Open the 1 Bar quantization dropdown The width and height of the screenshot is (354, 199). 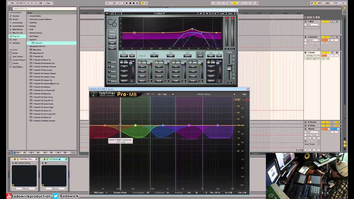[49, 3]
